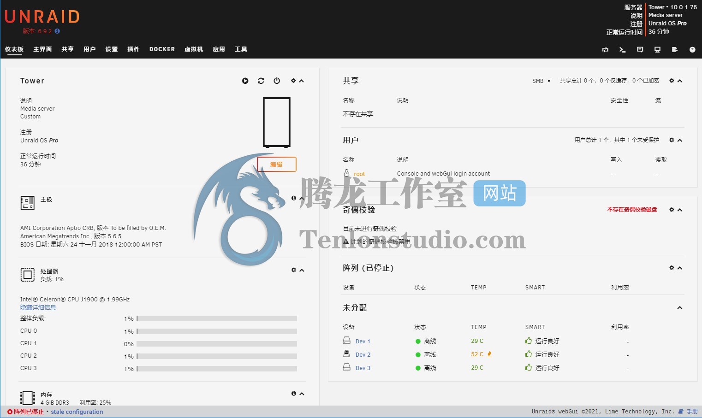Click the version info icon beside 6.9.2

click(x=57, y=31)
